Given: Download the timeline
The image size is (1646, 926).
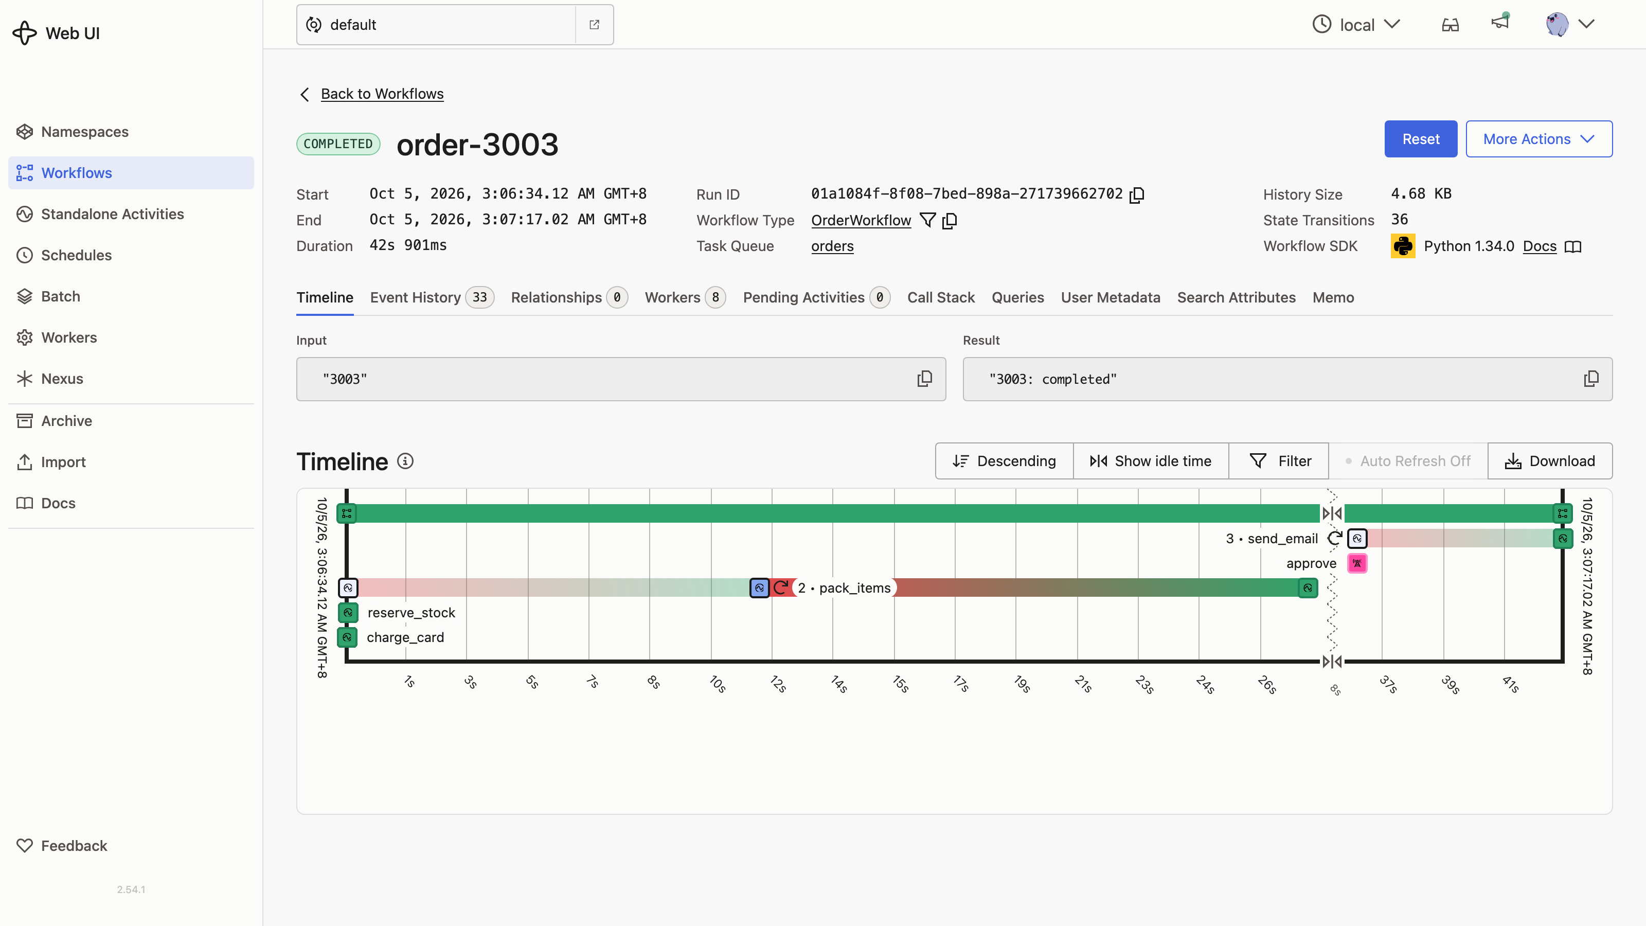Looking at the screenshot, I should tap(1549, 461).
